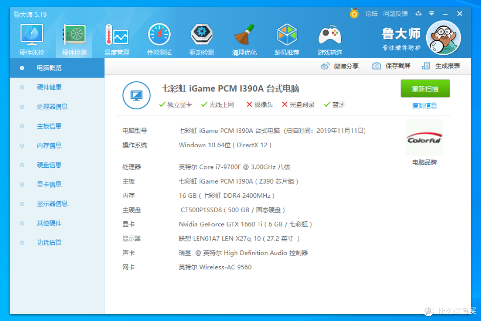Click the 电脑品牌 label under logo
Image resolution: width=481 pixels, height=321 pixels.
click(424, 162)
